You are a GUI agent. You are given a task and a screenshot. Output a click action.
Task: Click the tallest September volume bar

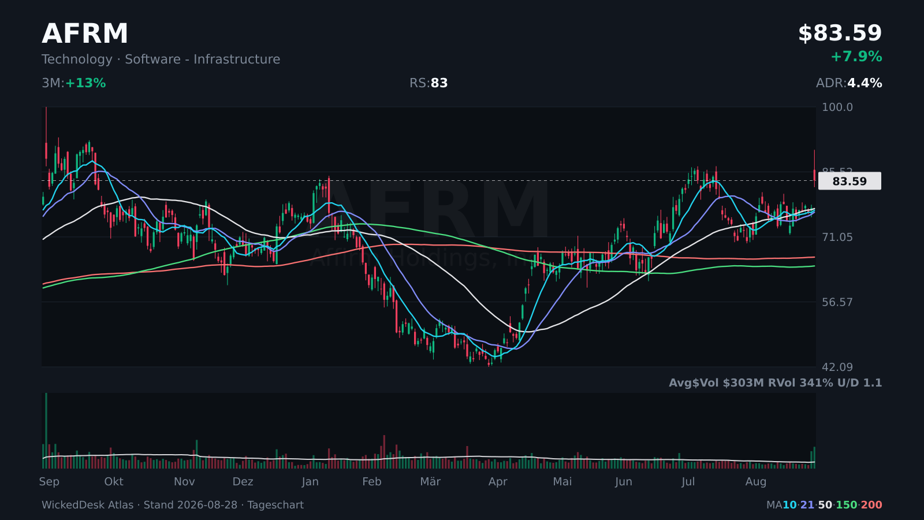point(46,430)
